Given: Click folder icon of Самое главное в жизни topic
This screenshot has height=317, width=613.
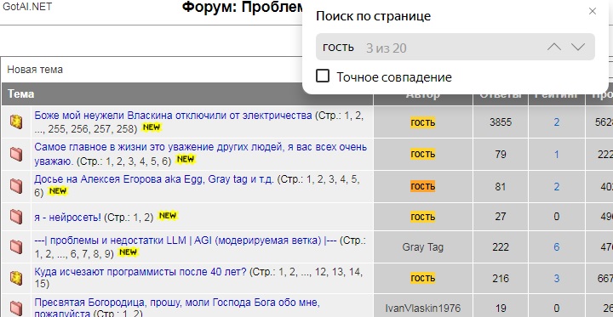Looking at the screenshot, I should coord(16,154).
